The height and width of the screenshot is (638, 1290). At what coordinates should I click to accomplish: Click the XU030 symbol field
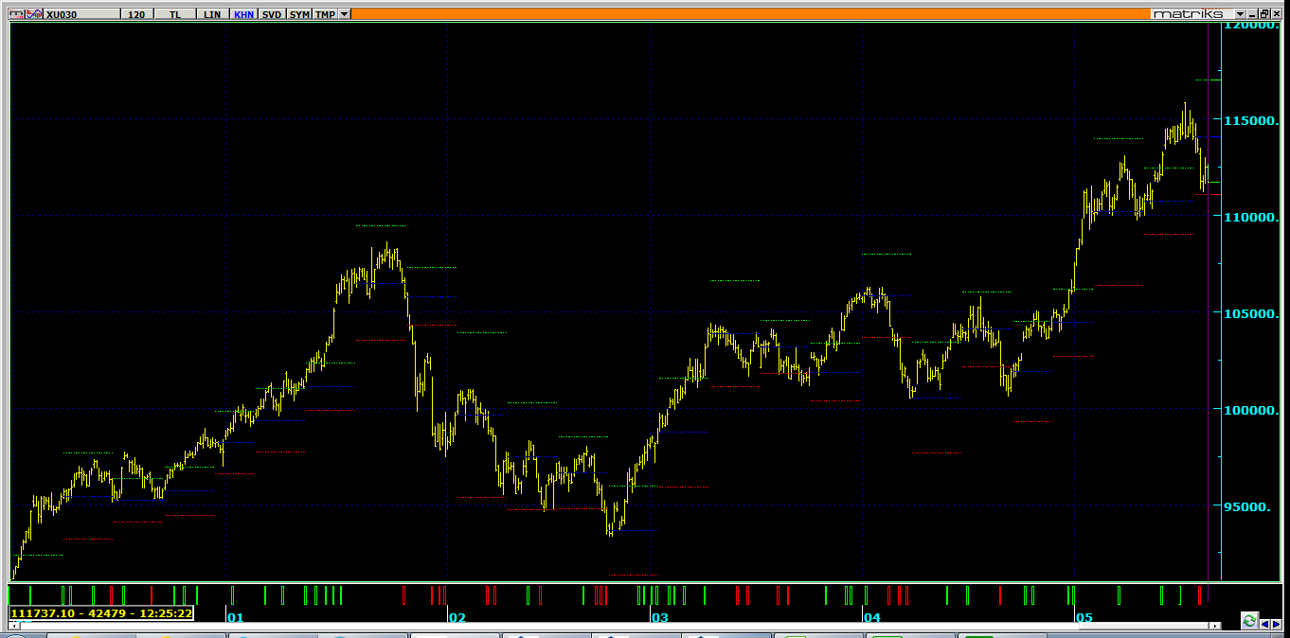pos(83,14)
